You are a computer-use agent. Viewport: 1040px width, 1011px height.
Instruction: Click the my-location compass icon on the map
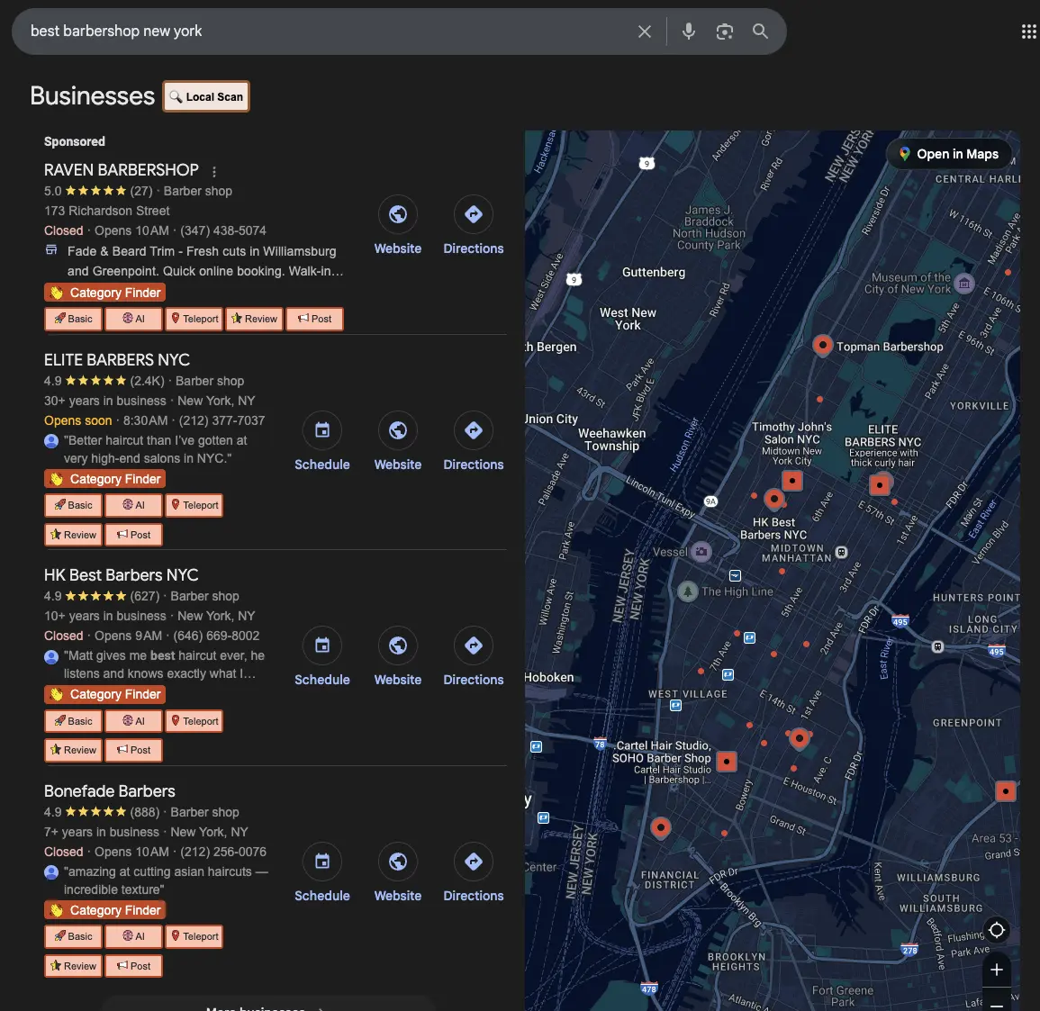click(x=997, y=930)
